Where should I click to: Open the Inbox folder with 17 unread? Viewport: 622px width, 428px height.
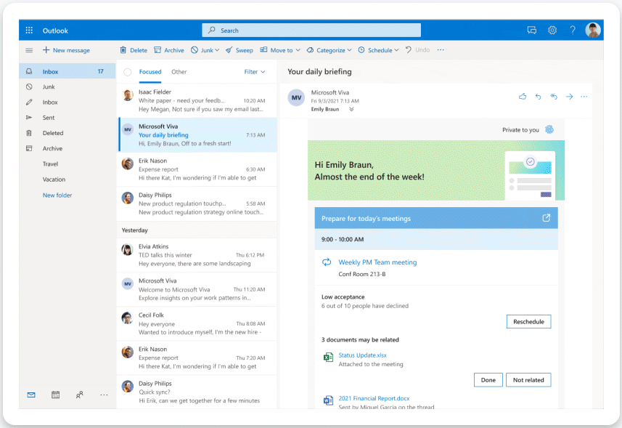tap(67, 71)
